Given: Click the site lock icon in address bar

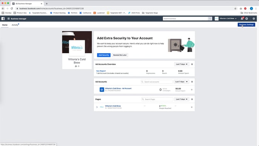Looking at the screenshot, I should (17, 8).
